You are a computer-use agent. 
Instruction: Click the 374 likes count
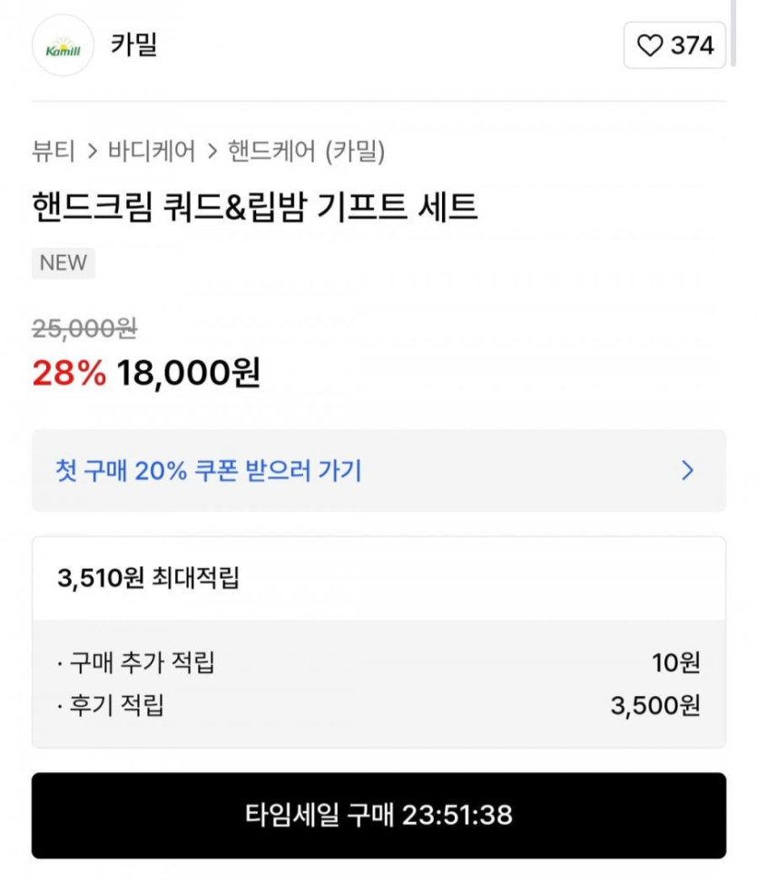[692, 45]
